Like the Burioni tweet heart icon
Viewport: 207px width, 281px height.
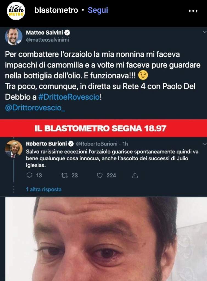point(100,175)
